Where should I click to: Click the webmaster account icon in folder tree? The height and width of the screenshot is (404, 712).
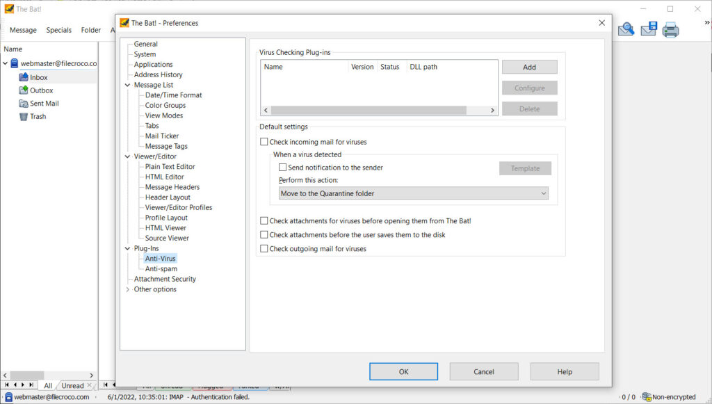(14, 63)
